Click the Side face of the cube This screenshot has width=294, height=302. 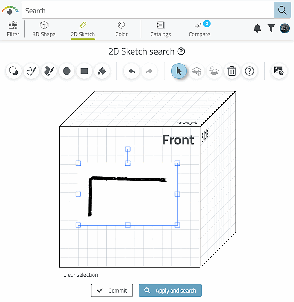click(218, 179)
